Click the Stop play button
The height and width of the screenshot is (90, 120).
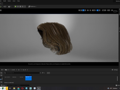click(20, 6)
